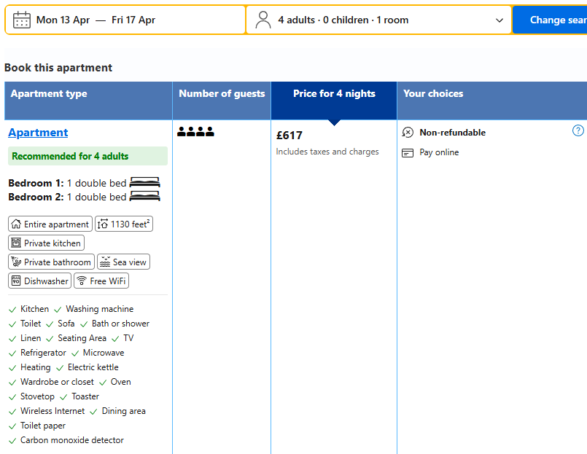This screenshot has width=587, height=454.
Task: Click the Change search button
Action: coord(550,20)
